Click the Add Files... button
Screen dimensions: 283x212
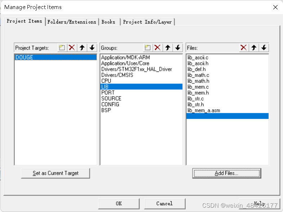click(227, 173)
